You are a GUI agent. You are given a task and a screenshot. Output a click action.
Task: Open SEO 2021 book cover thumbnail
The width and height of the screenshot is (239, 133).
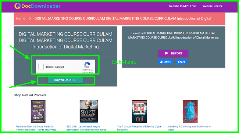tap(89, 111)
